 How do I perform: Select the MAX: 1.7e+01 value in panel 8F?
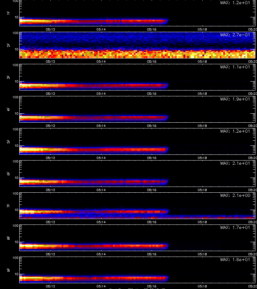pos(235,227)
